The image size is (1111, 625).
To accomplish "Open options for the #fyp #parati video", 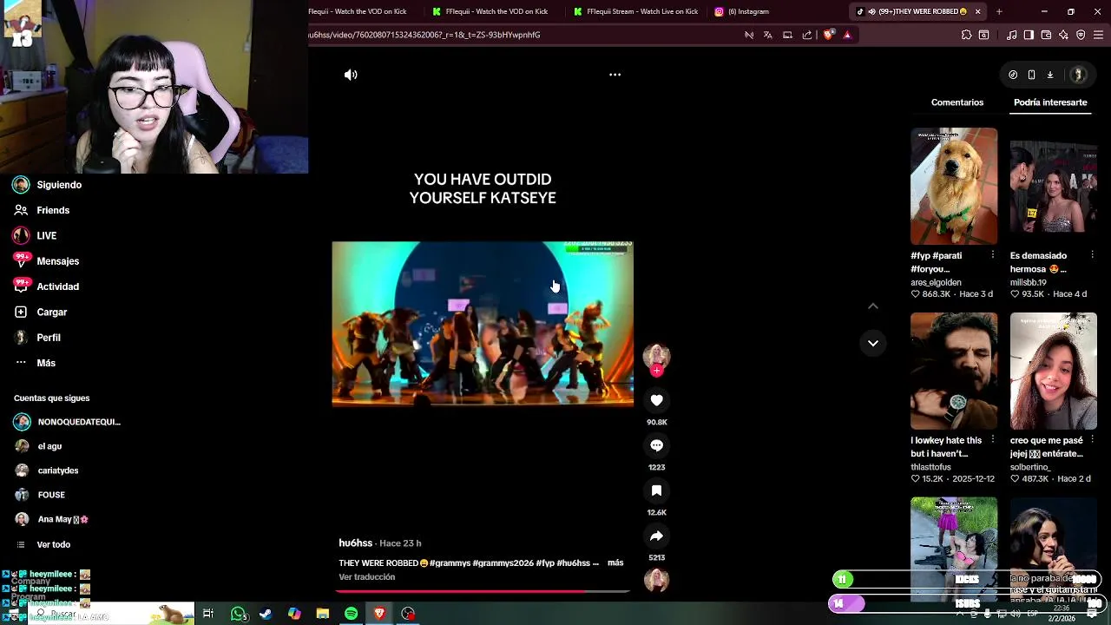I will click(x=992, y=255).
